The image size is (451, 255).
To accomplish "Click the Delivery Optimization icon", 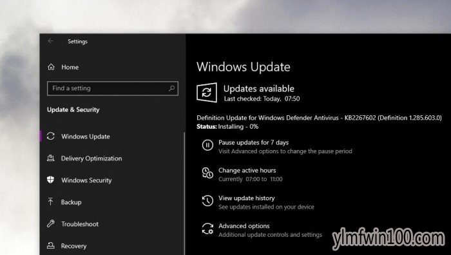I will (x=51, y=158).
